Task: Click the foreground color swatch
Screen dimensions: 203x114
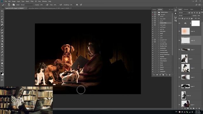Action: click(x=1, y=73)
